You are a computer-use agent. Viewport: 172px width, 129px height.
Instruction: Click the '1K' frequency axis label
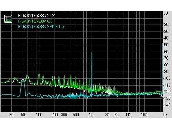tap(92, 115)
